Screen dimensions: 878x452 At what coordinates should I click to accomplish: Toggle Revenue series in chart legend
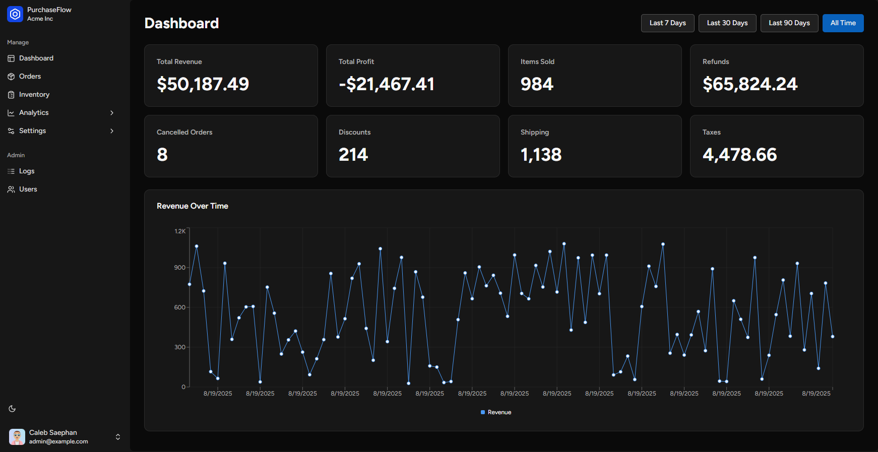click(499, 412)
